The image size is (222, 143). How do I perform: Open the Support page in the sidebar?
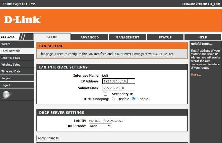pos(17,78)
